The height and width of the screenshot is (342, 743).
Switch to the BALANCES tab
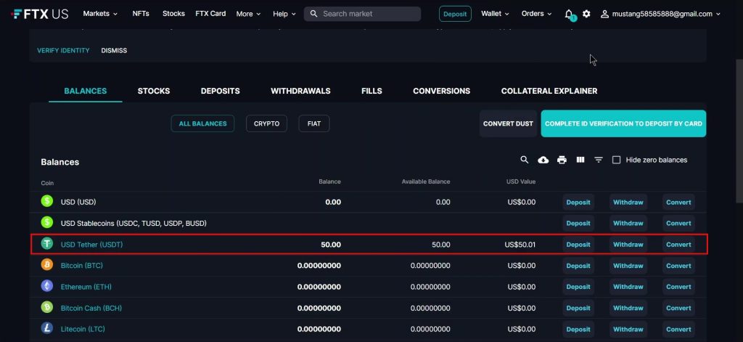86,91
